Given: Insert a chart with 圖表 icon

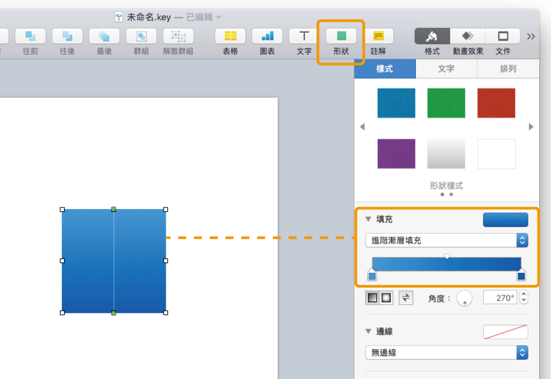Looking at the screenshot, I should point(267,36).
